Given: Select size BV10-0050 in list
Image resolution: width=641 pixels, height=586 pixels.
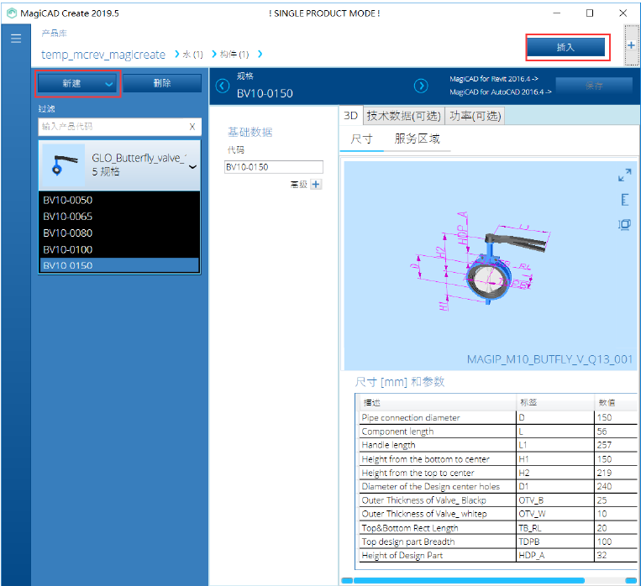Looking at the screenshot, I should 119,201.
